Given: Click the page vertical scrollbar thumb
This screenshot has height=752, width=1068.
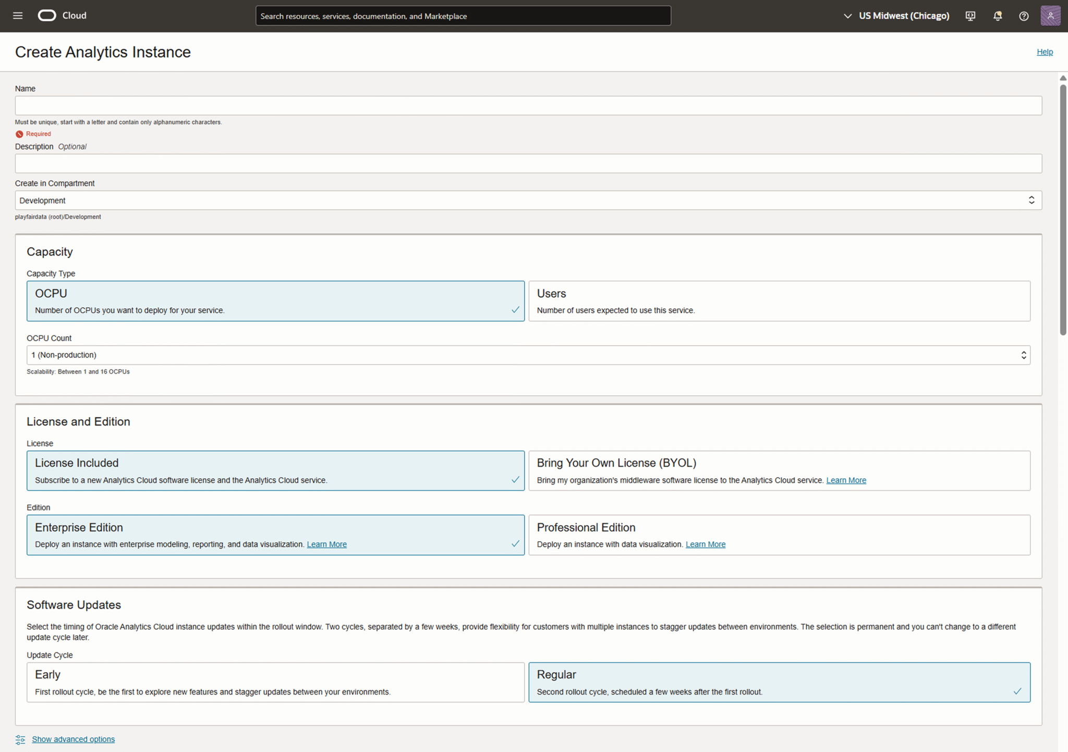Looking at the screenshot, I should (1063, 210).
